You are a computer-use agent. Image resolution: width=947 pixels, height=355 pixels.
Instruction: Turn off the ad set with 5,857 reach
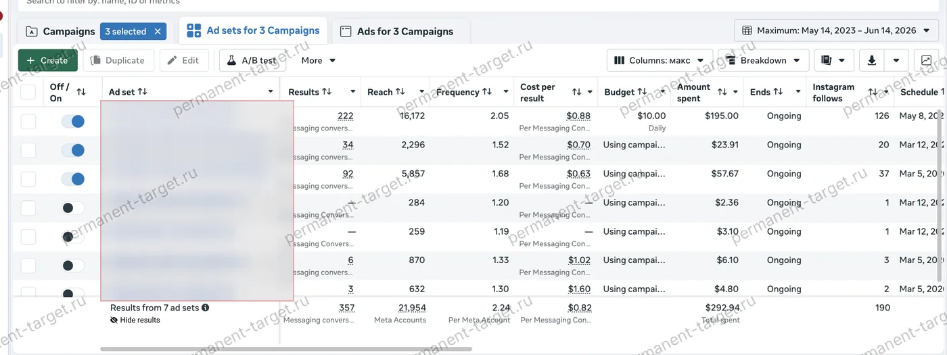[x=72, y=179]
